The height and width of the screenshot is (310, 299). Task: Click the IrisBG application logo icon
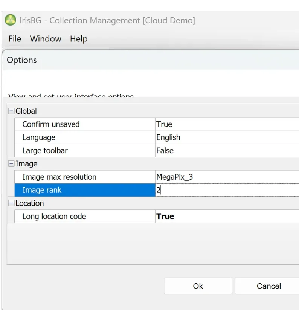point(11,20)
